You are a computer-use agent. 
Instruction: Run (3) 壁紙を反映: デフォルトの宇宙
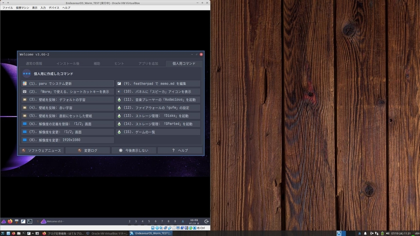click(68, 100)
